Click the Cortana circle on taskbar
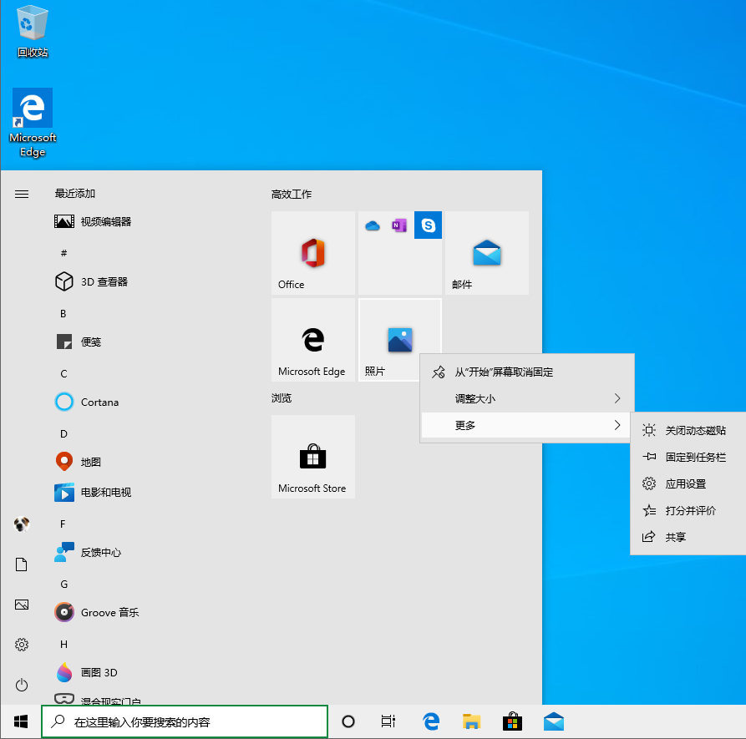 click(x=348, y=721)
